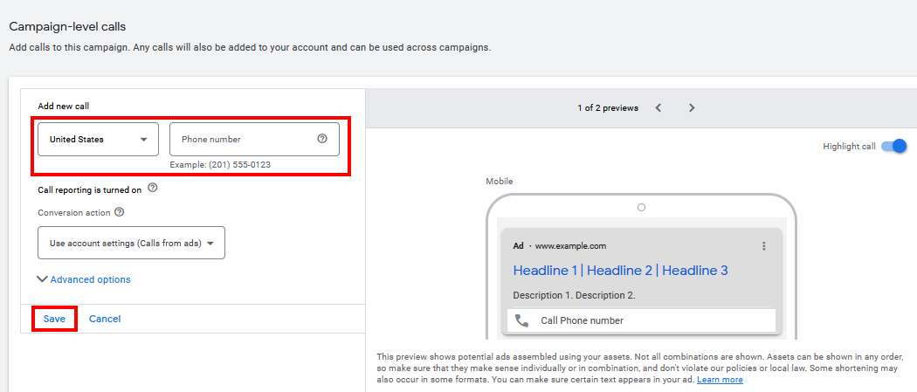Click the '1 of 2 previews' text
917x392 pixels.
[608, 108]
